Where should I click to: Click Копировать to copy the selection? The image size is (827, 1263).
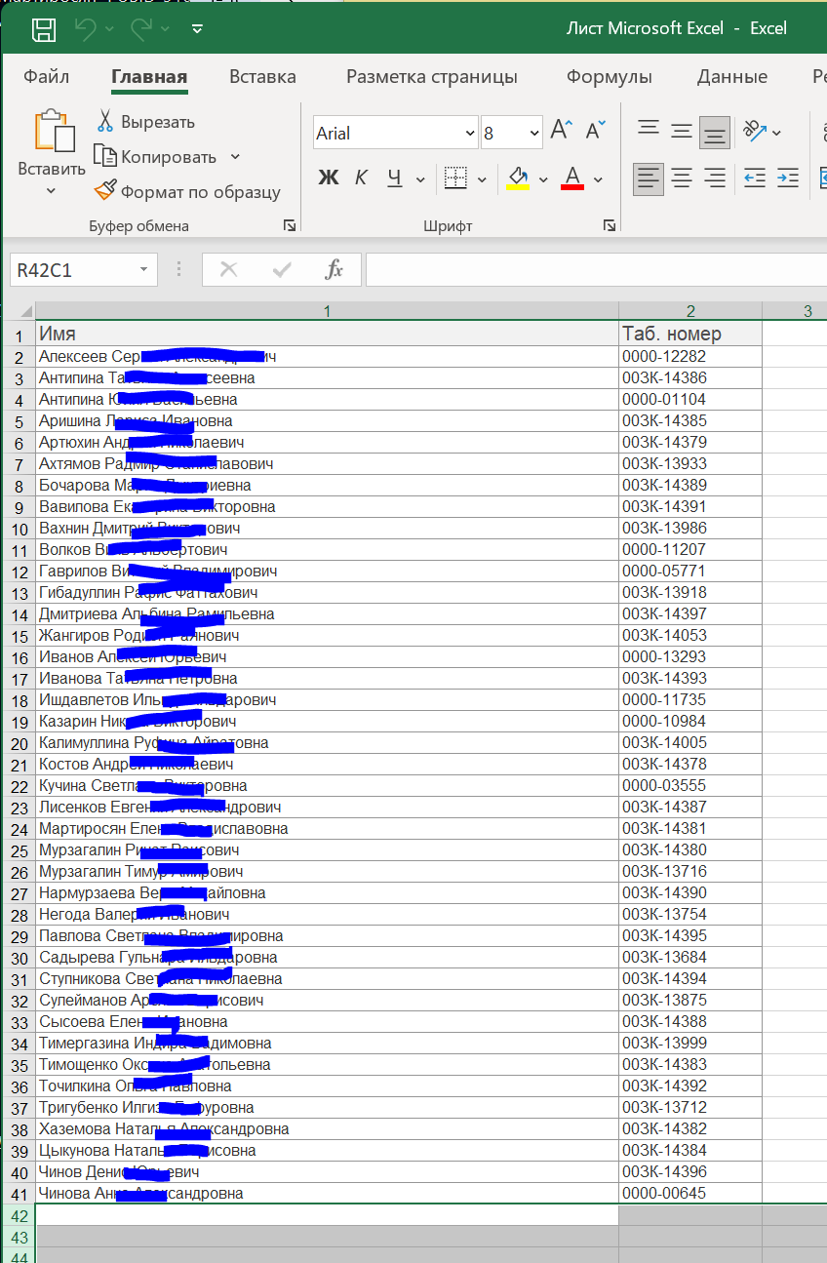[x=155, y=156]
